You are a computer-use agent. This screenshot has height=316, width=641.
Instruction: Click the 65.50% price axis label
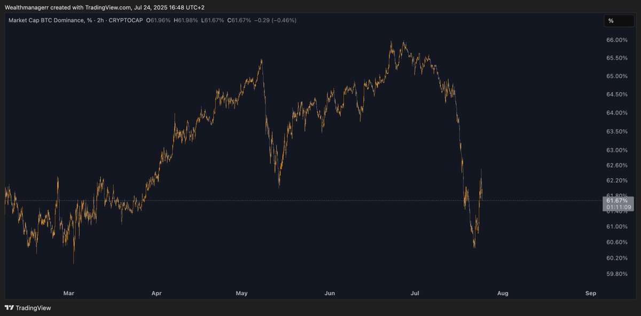(617, 58)
